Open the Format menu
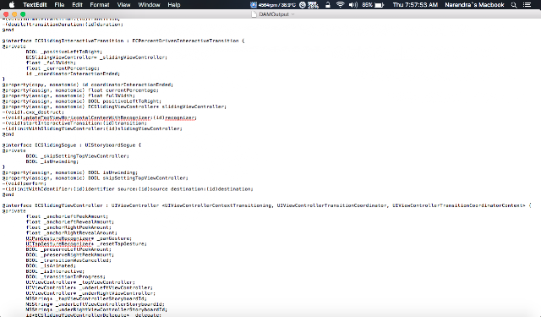 click(100, 5)
